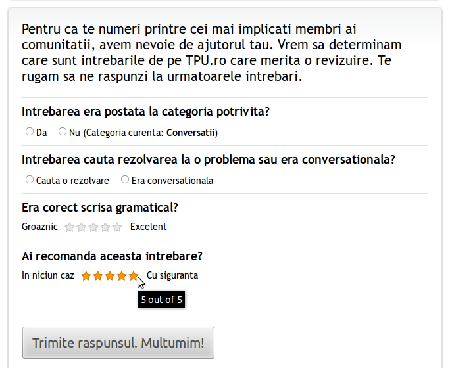452x368 pixels.
Task: Click the 5 out of 5 tooltip
Action: (x=162, y=300)
